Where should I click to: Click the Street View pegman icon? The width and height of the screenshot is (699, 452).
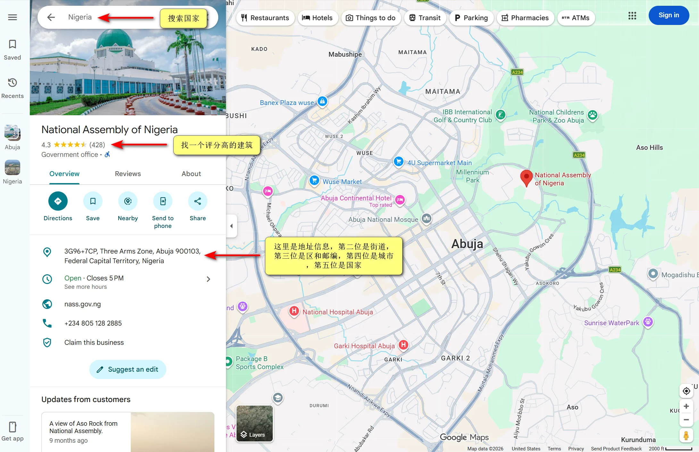click(686, 436)
